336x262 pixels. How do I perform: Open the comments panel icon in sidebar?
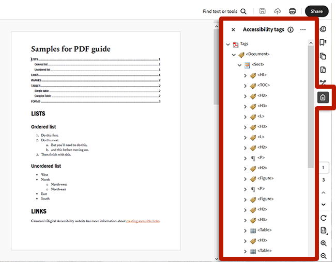[323, 29]
